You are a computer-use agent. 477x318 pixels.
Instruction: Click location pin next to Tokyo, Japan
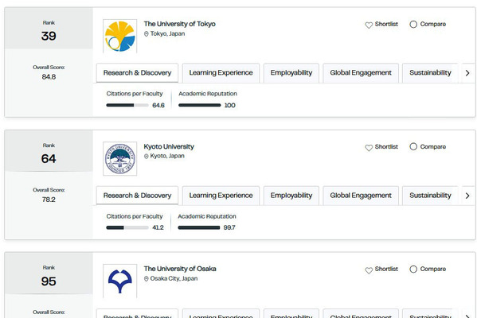146,33
